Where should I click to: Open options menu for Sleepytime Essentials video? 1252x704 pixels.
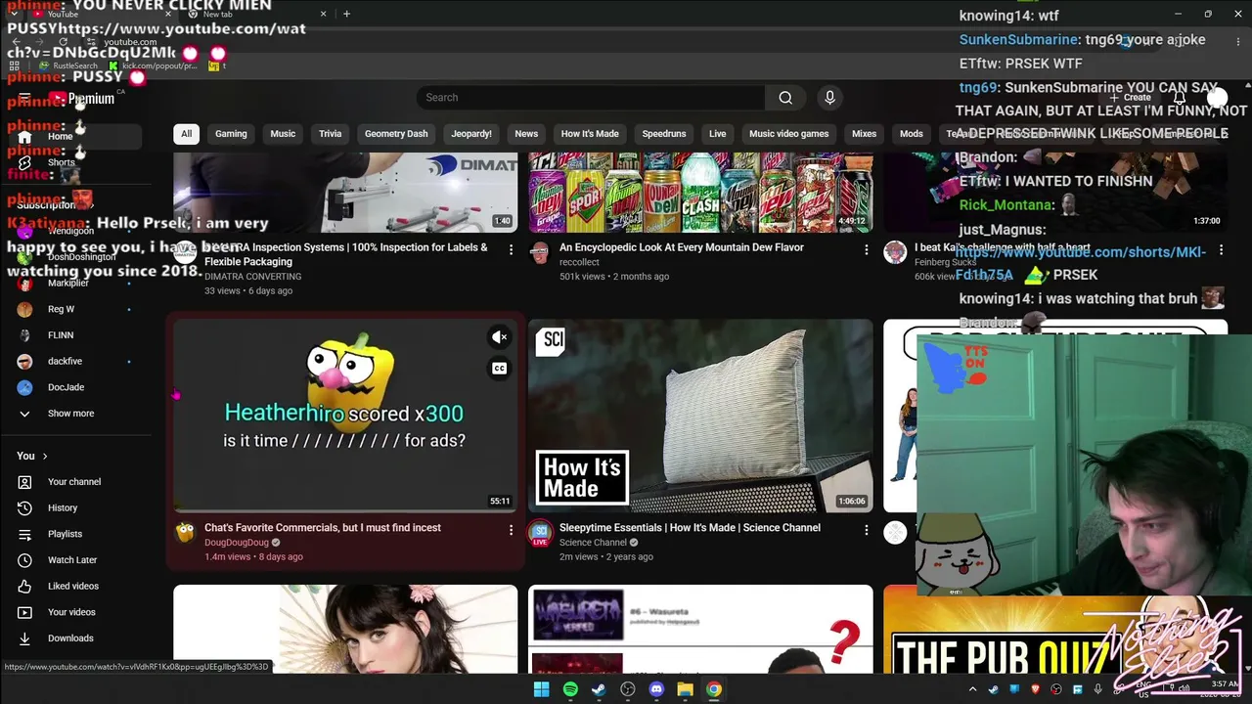coord(866,530)
